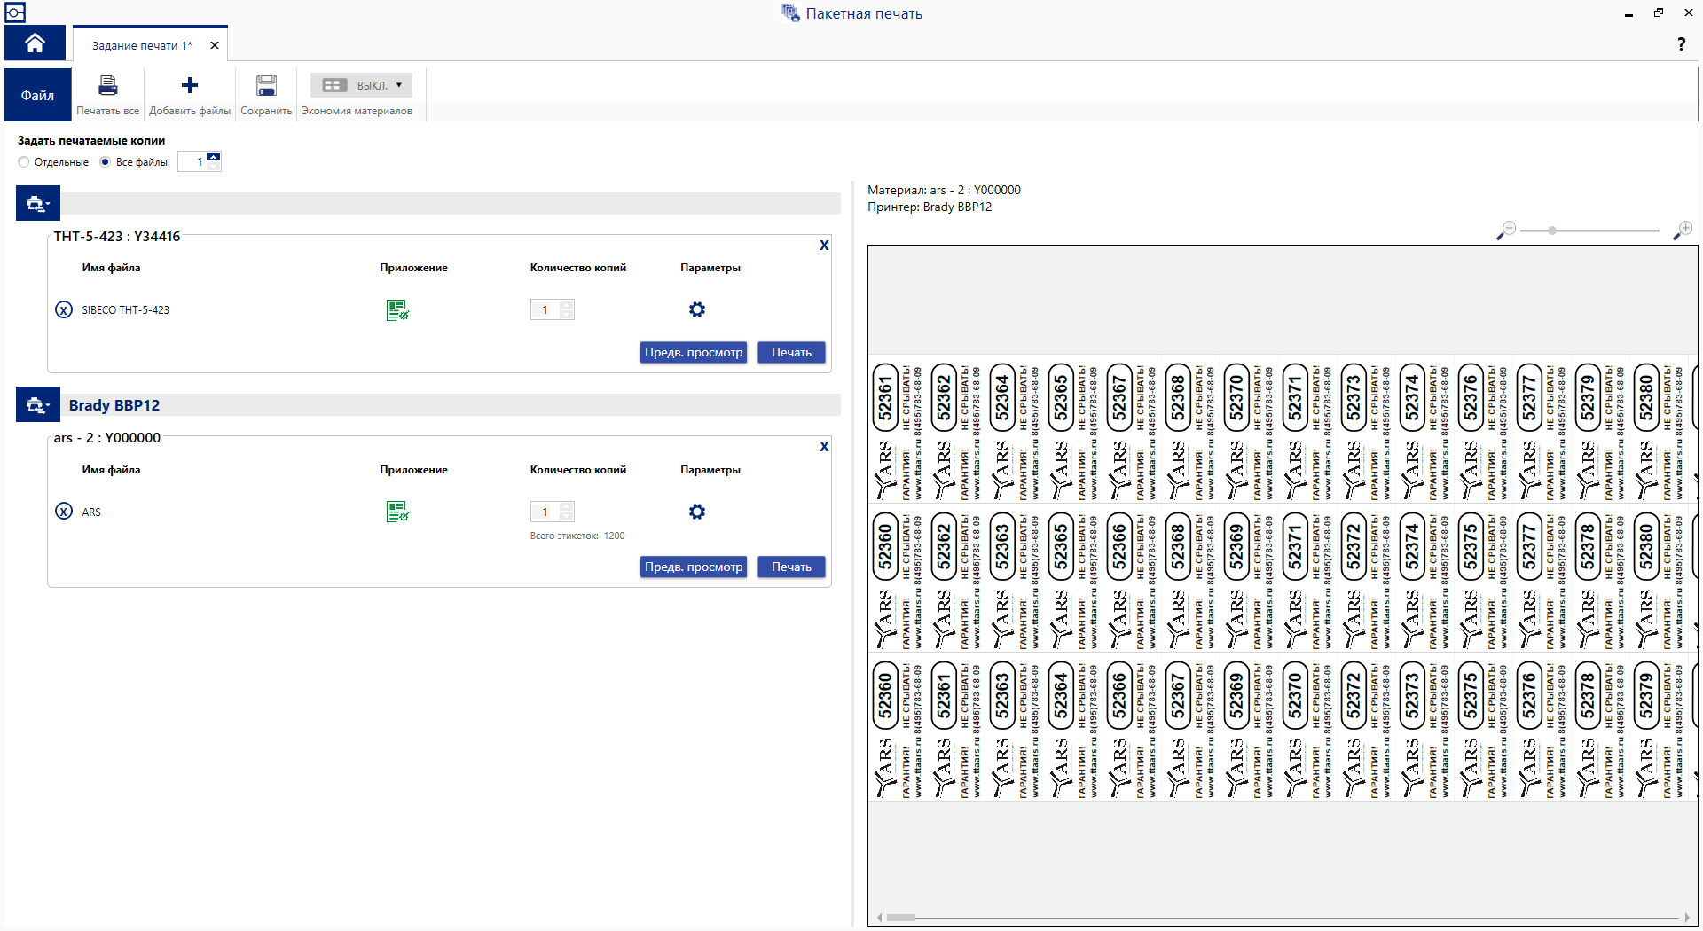Click the Print all printer icon

tap(107, 86)
